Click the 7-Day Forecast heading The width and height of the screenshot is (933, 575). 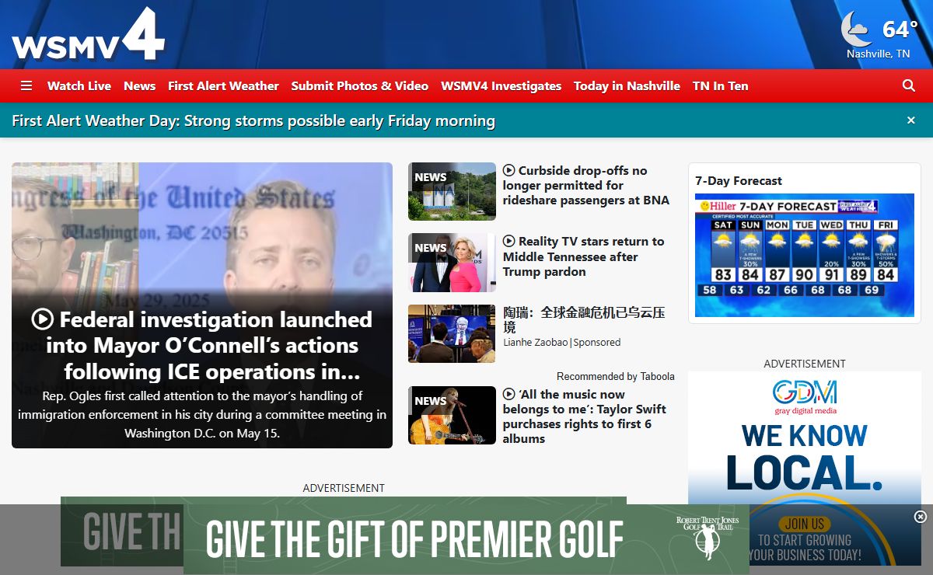tap(739, 181)
